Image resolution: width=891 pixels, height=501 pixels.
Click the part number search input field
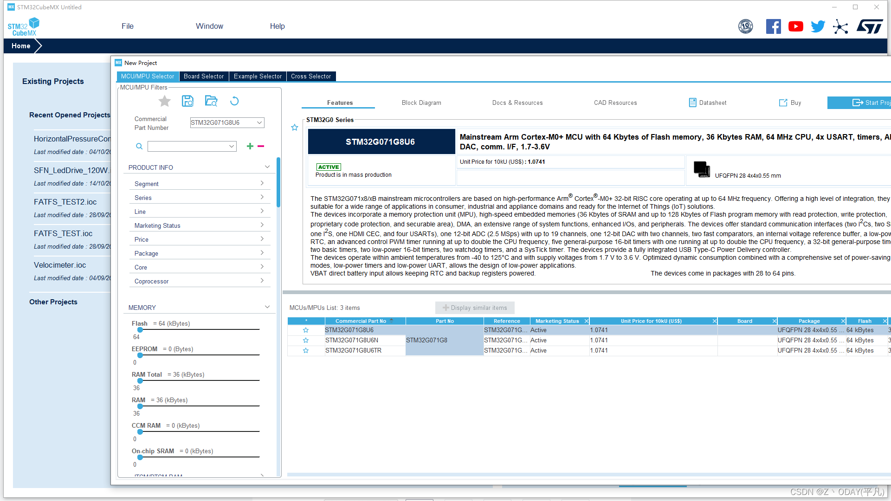coord(188,147)
